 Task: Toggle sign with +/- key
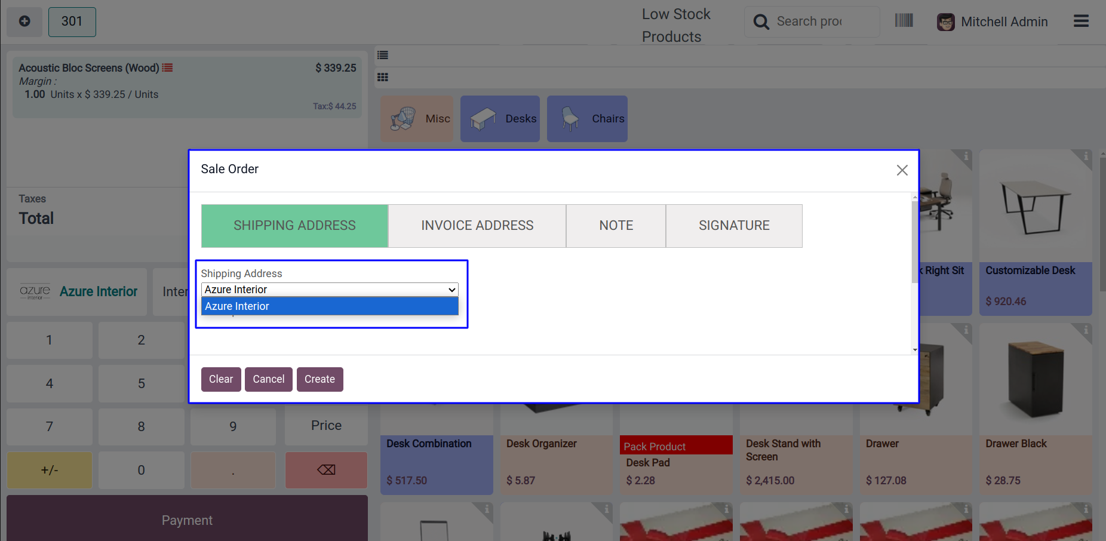[x=50, y=470]
